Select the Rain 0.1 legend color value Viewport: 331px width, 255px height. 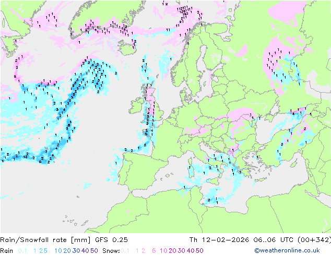(x=22, y=251)
